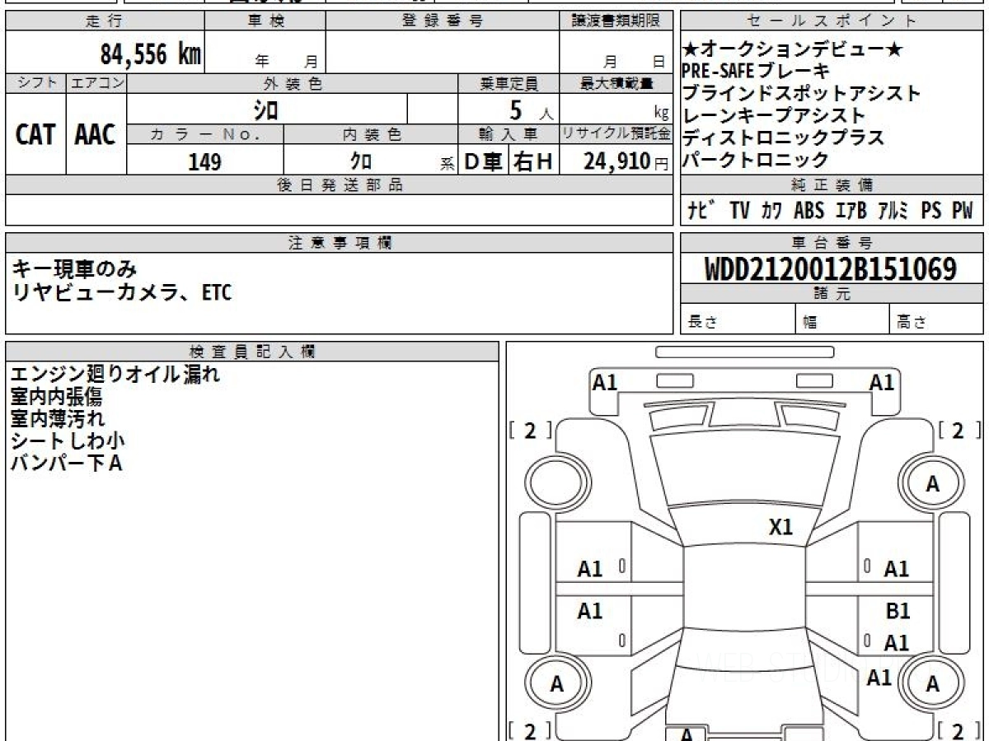Click the color number 149
Image resolution: width=989 pixels, height=741 pixels.
coord(204,161)
